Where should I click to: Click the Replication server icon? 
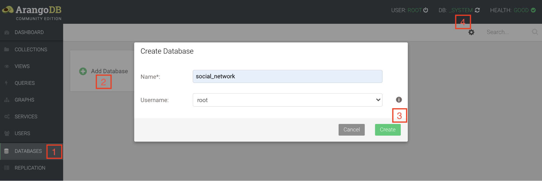tap(7, 168)
